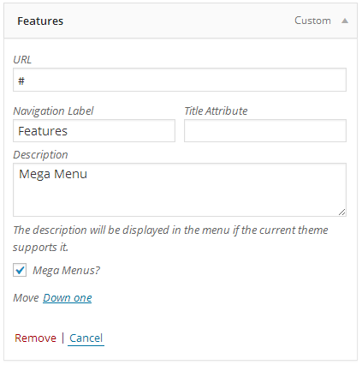Collapse the Features menu item panel arrow
362x365 pixels.
(345, 21)
